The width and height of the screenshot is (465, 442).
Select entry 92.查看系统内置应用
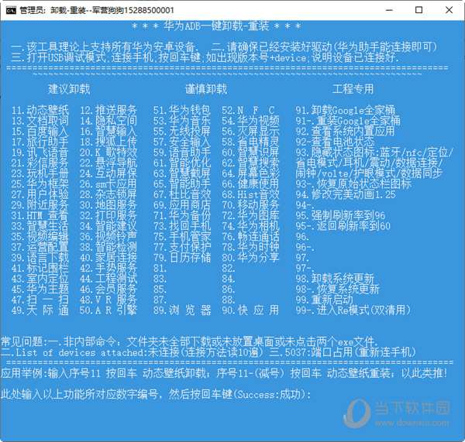[345, 132]
